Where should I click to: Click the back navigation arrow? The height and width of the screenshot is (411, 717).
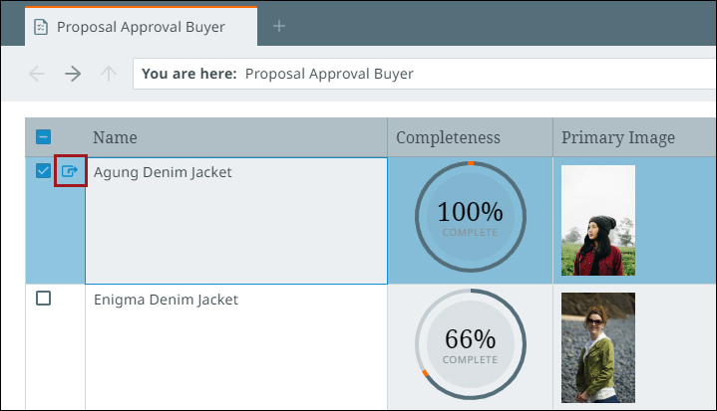[37, 74]
